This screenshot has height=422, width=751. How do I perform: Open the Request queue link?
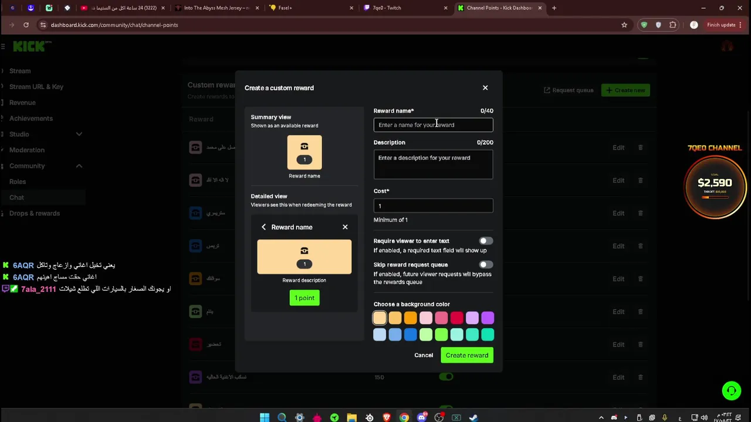coord(569,90)
